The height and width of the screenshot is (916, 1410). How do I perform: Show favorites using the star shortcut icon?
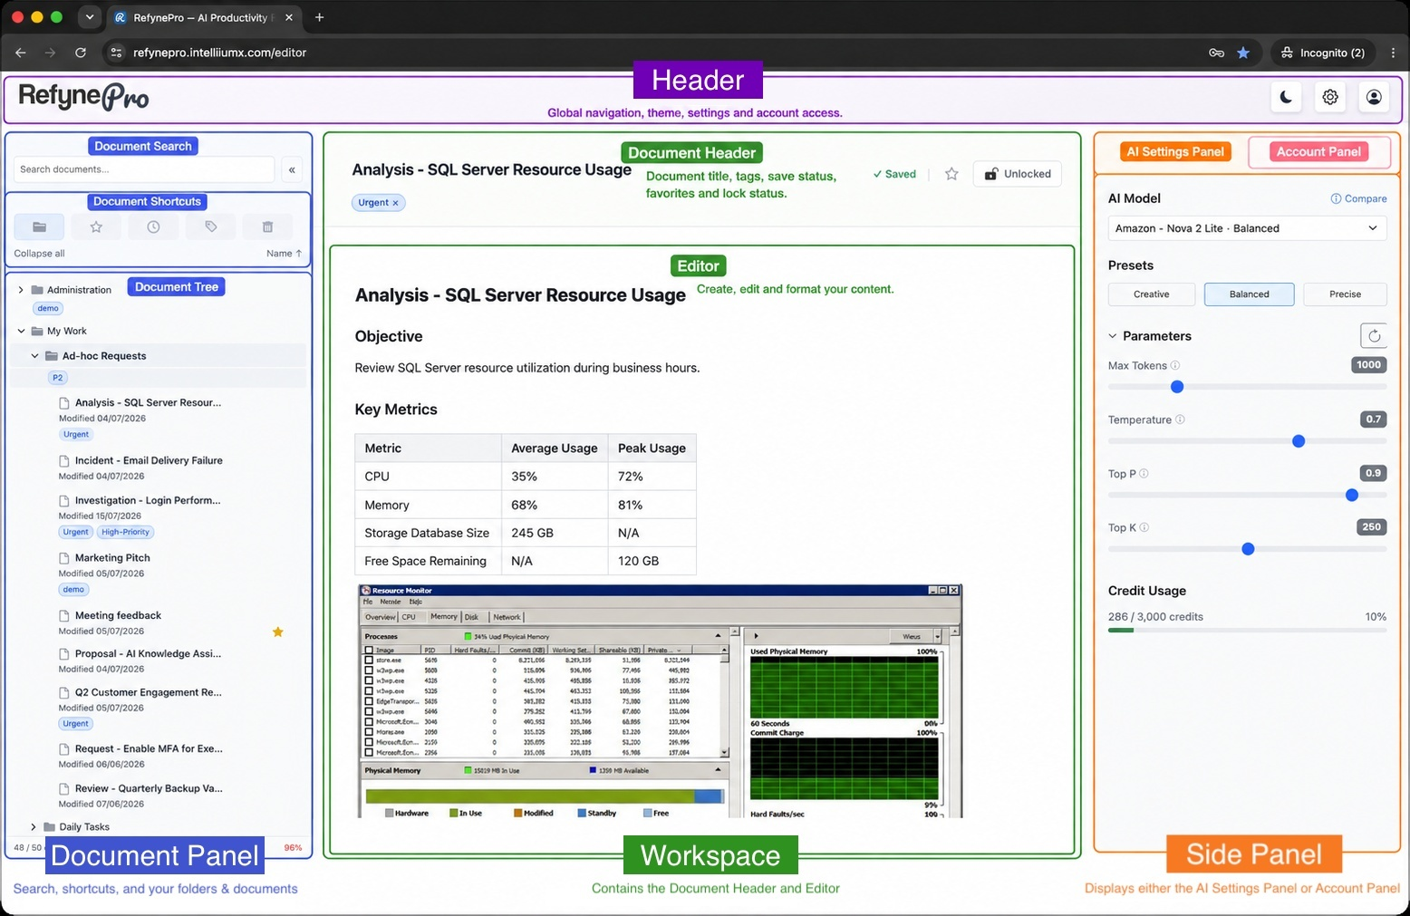(96, 227)
